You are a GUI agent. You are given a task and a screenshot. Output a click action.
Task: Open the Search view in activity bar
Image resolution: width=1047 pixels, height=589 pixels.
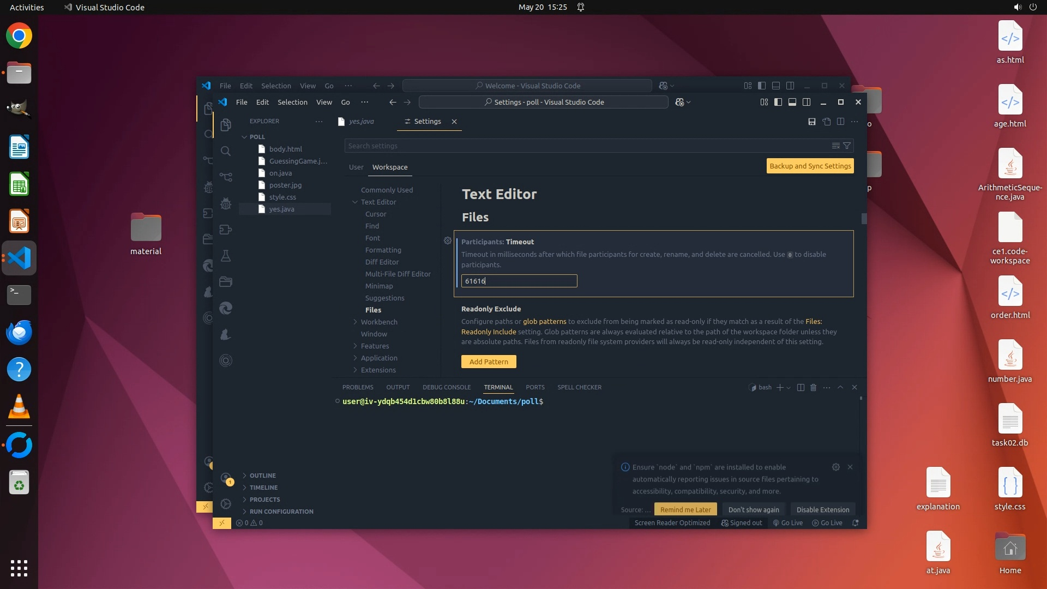[x=226, y=151]
